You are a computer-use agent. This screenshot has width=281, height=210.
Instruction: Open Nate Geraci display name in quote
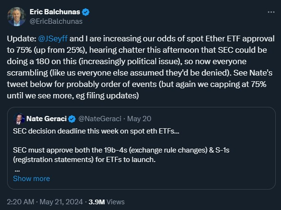(47, 119)
